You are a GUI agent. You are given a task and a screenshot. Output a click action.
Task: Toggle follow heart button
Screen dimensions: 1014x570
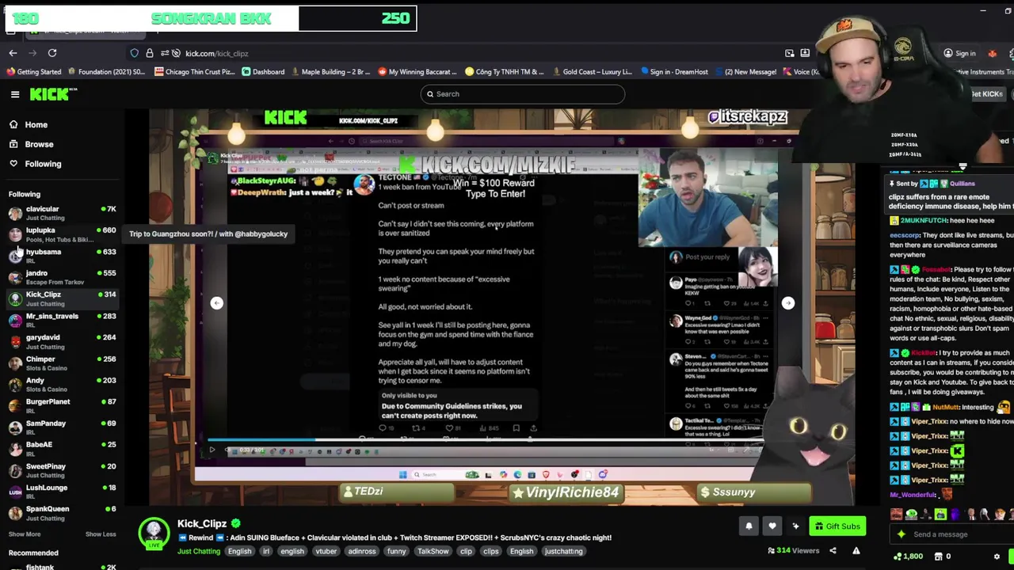[772, 526]
